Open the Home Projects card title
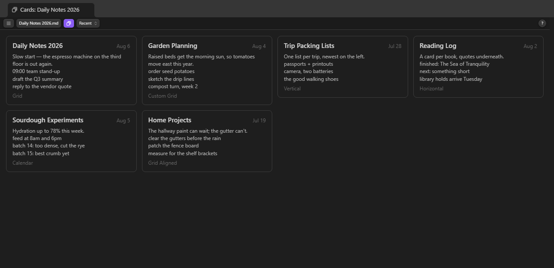 [x=170, y=120]
